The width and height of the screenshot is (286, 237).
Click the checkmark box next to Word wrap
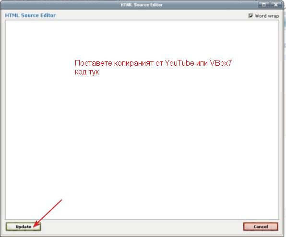[251, 16]
